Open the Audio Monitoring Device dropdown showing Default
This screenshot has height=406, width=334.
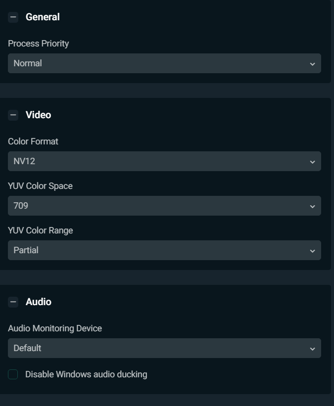point(163,348)
